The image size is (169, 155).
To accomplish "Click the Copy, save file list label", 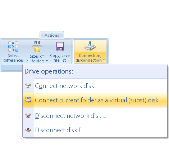I will (x=60, y=58).
